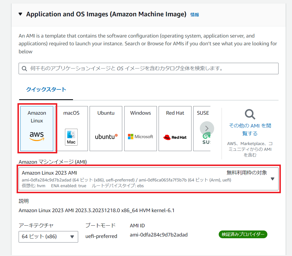
Task: Advance the AMI carousel with the right arrow
Action: coord(207,128)
